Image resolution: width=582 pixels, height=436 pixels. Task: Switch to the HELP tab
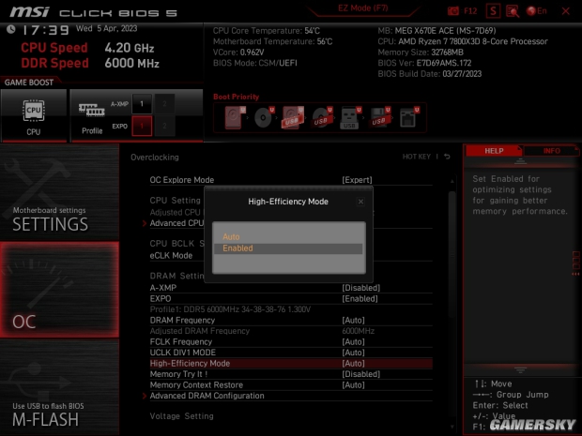(x=494, y=151)
